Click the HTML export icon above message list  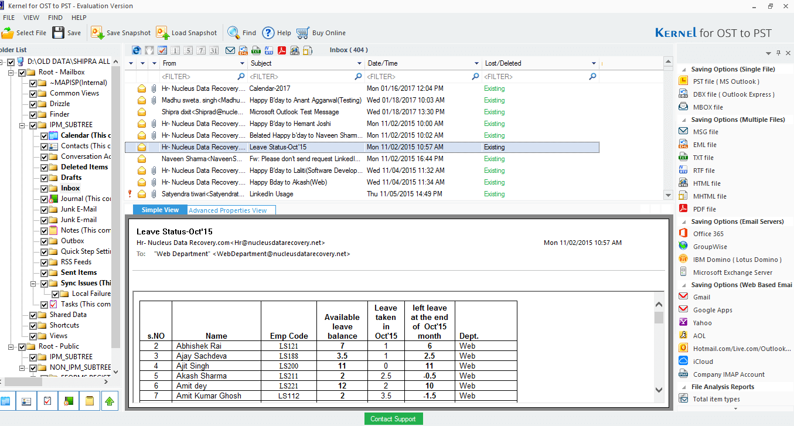[295, 50]
